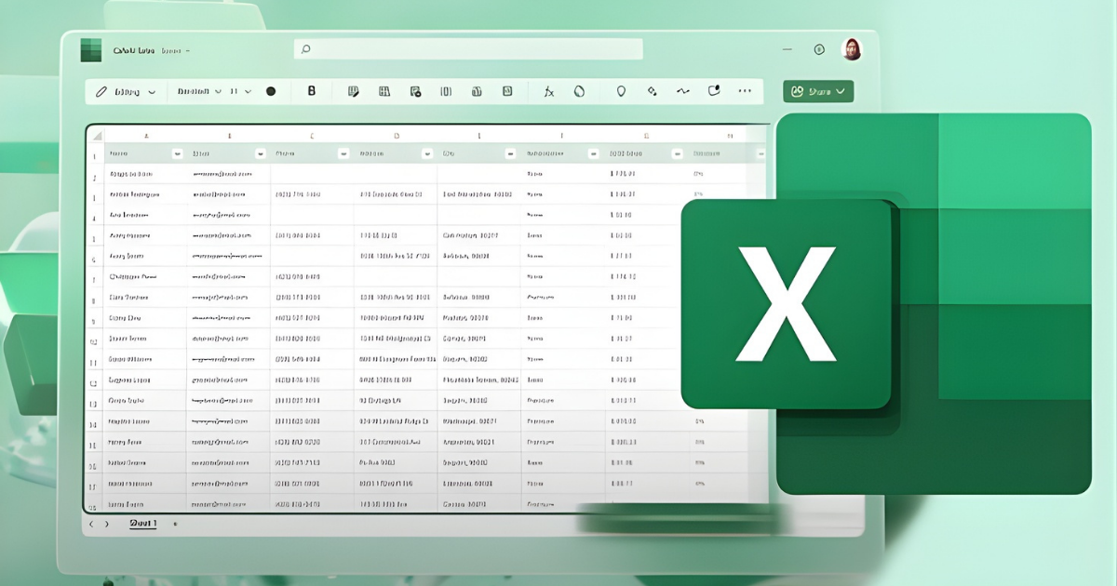Click the circular icon beside the avatar
Screen dimensions: 1117x586
pos(819,49)
